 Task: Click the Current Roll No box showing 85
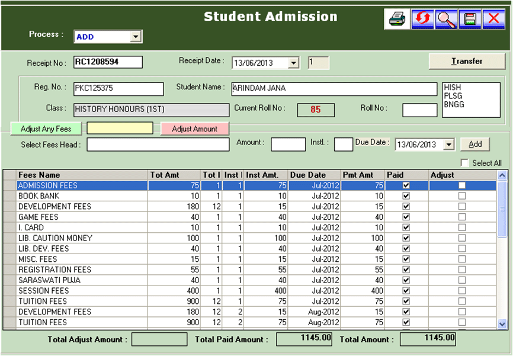click(x=316, y=110)
